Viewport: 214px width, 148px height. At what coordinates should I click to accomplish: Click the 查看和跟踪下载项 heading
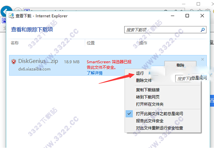click(x=32, y=29)
